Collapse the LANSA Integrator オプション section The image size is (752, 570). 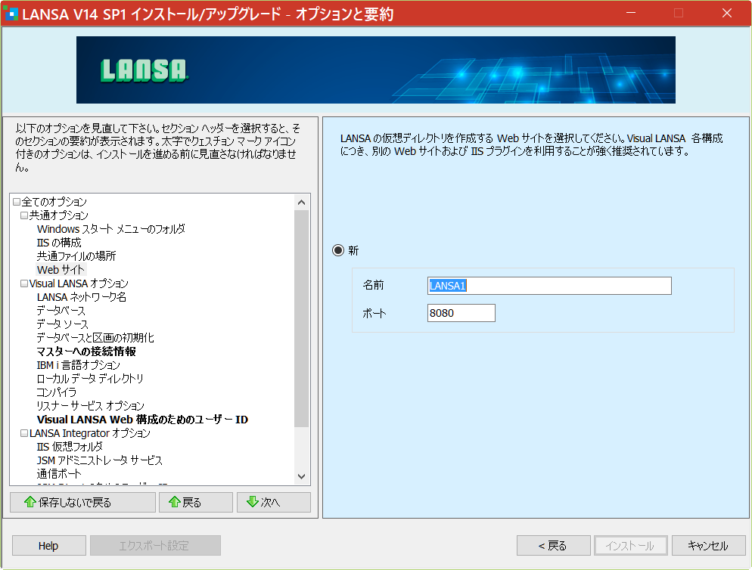[24, 433]
